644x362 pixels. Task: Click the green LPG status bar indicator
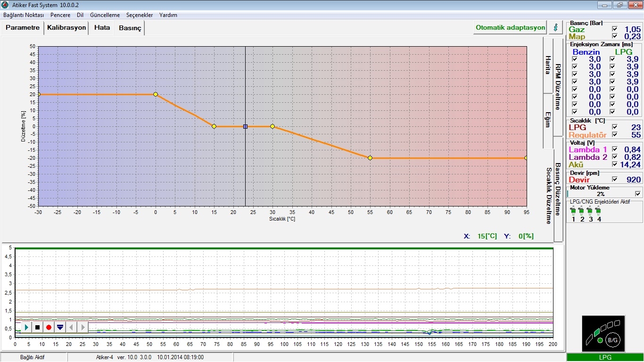pos(605,358)
